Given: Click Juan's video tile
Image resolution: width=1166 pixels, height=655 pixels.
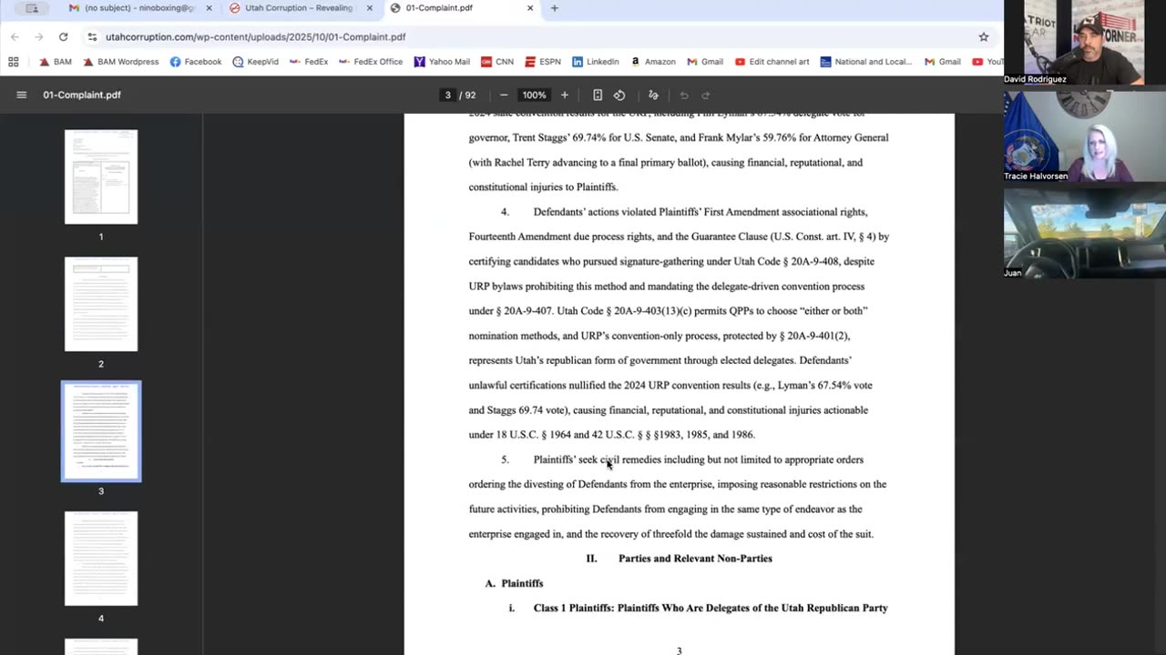Looking at the screenshot, I should (x=1085, y=233).
